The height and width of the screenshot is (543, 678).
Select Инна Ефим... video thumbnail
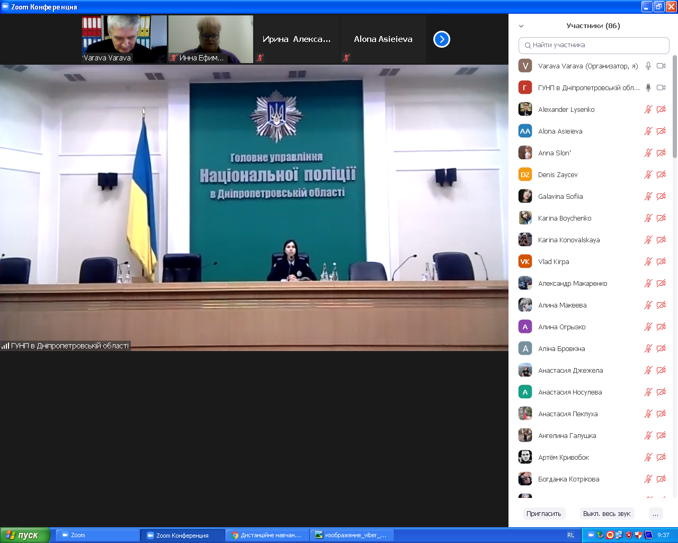(x=211, y=39)
